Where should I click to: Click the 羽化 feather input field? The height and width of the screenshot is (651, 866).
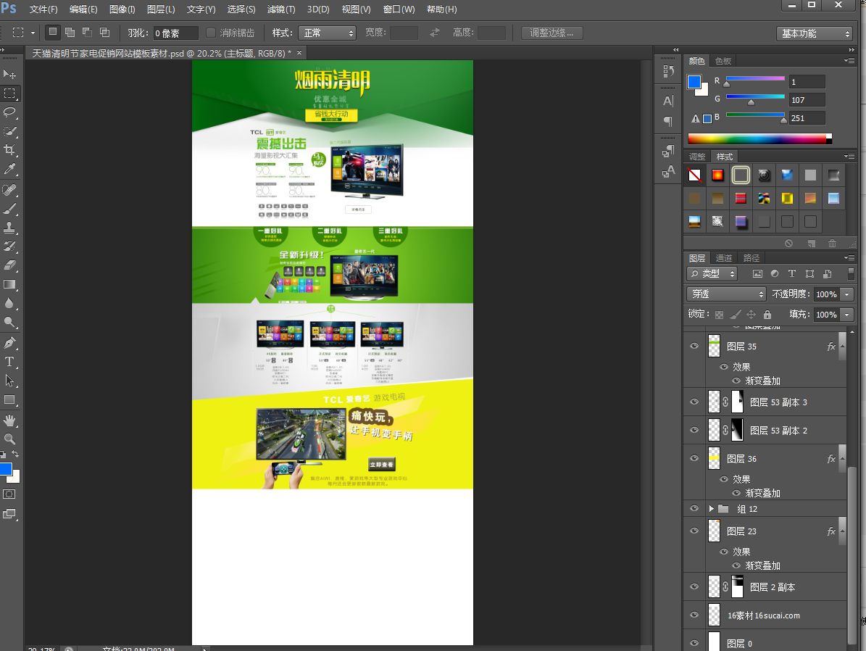pyautogui.click(x=175, y=33)
